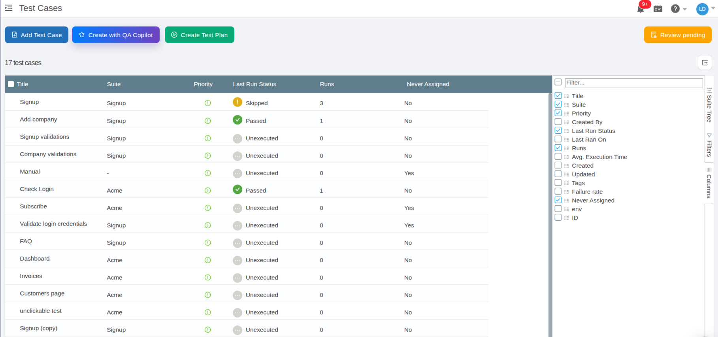718x337 pixels.
Task: Uncheck the Title column checkbox
Action: [x=558, y=96]
